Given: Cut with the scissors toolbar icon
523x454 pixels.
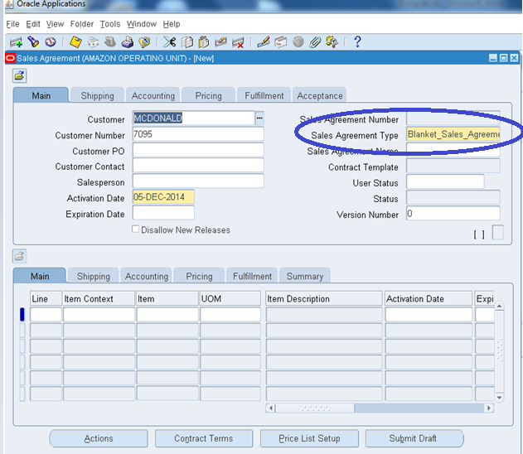Looking at the screenshot, I should [169, 42].
